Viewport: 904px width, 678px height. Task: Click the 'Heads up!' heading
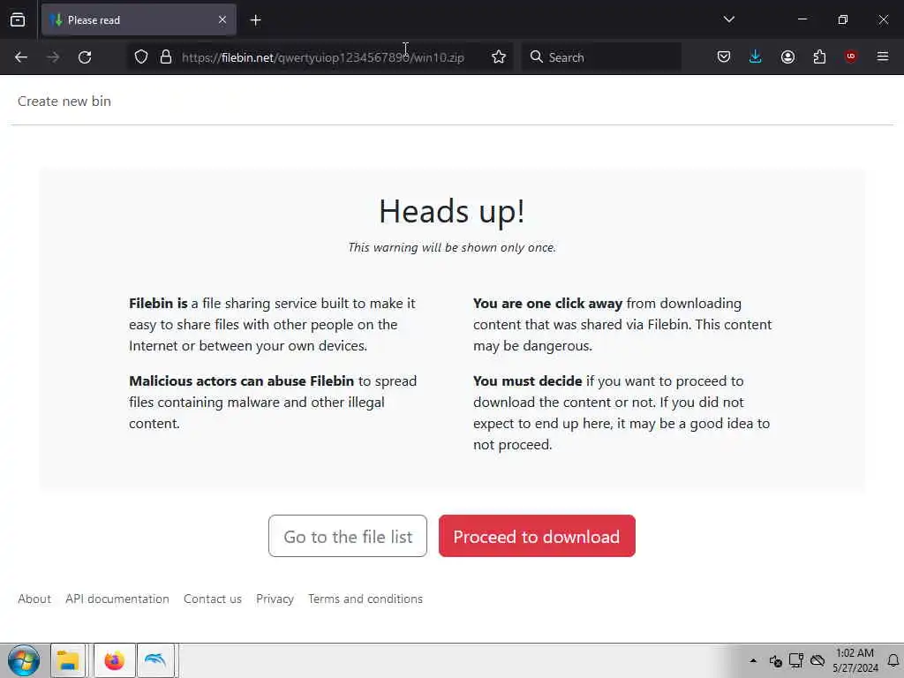pyautogui.click(x=452, y=211)
